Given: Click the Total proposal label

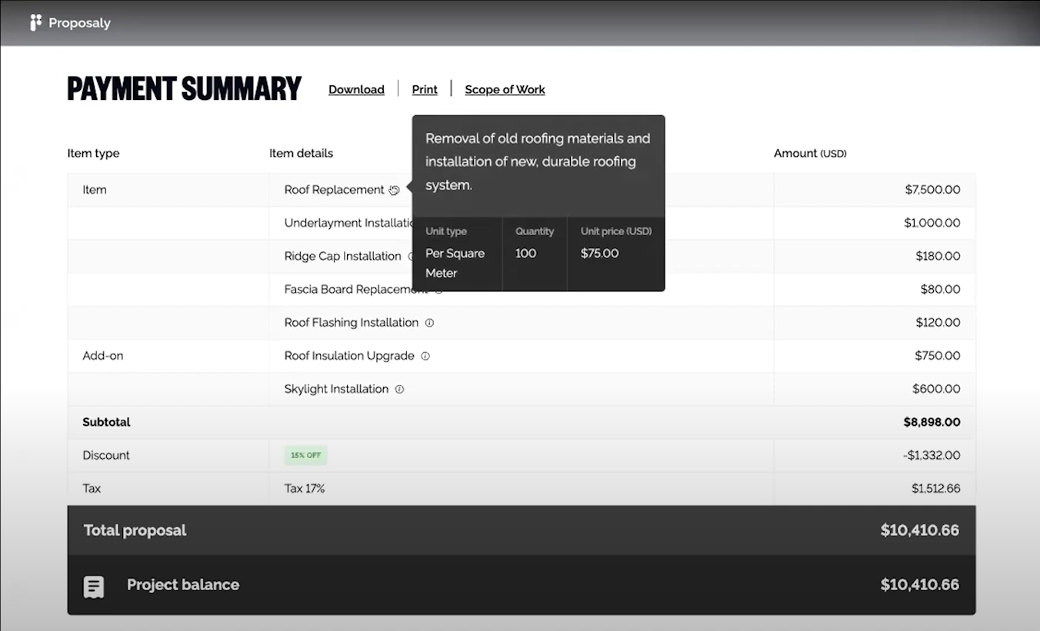Looking at the screenshot, I should [x=135, y=530].
